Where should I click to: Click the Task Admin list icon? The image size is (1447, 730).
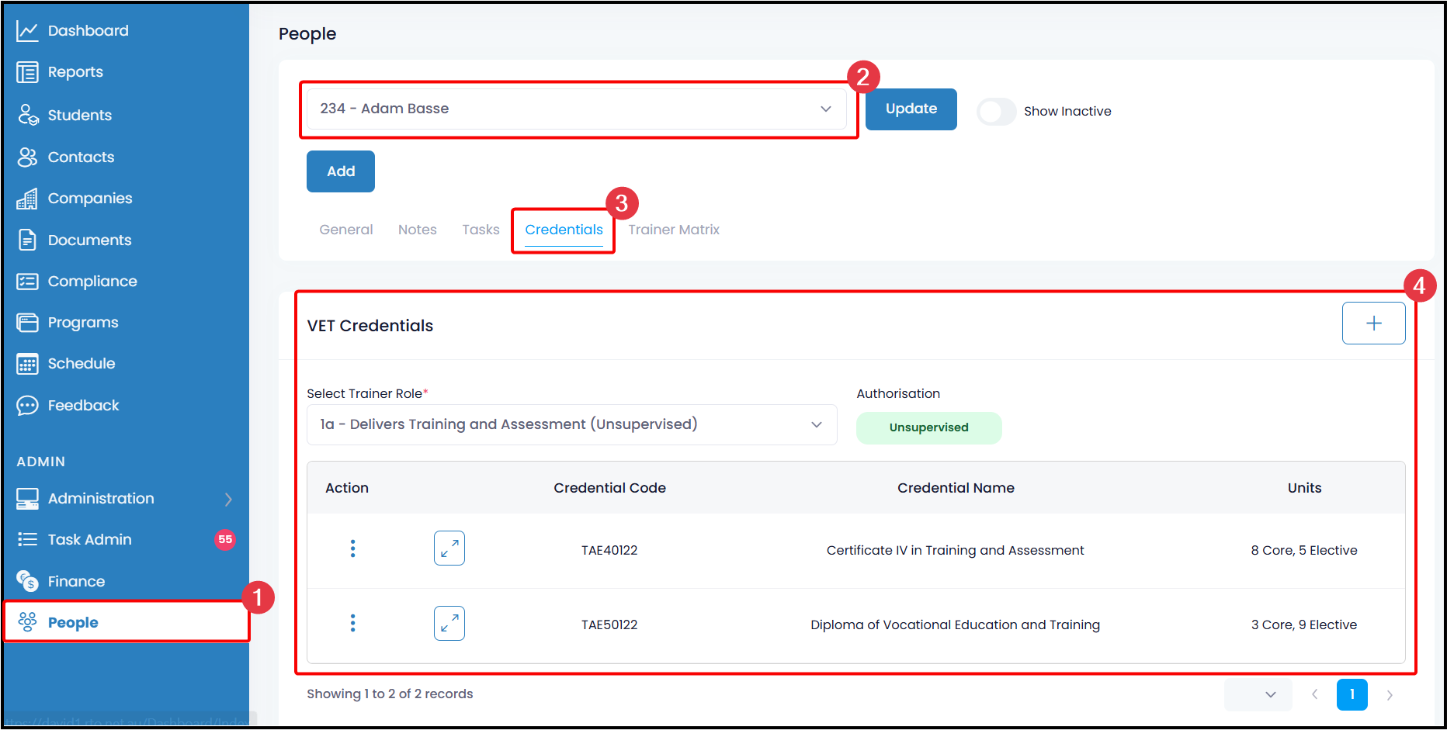(x=27, y=539)
